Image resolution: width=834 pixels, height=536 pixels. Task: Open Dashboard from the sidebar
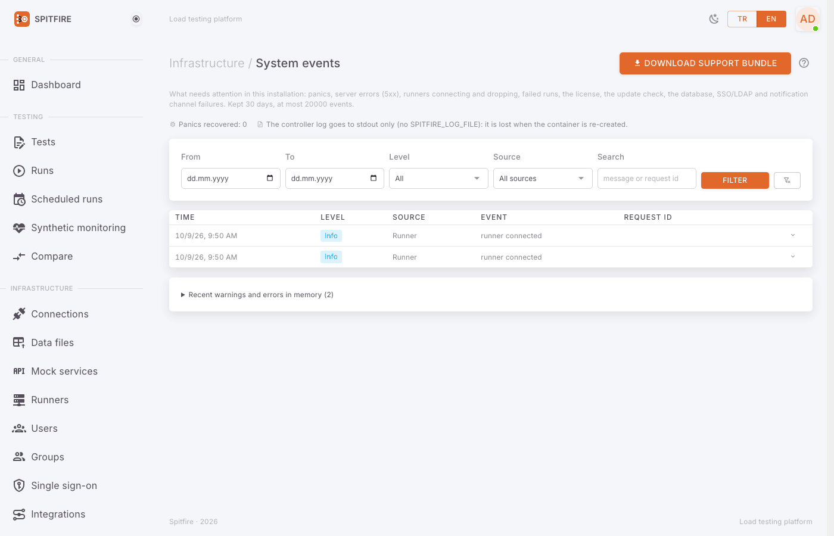(x=55, y=85)
